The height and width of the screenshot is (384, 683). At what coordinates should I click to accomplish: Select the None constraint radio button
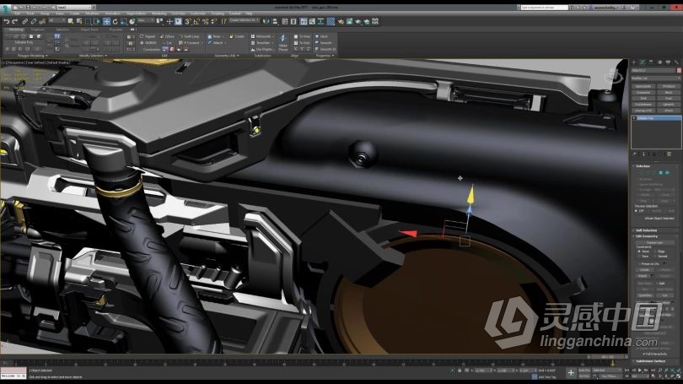pos(639,251)
